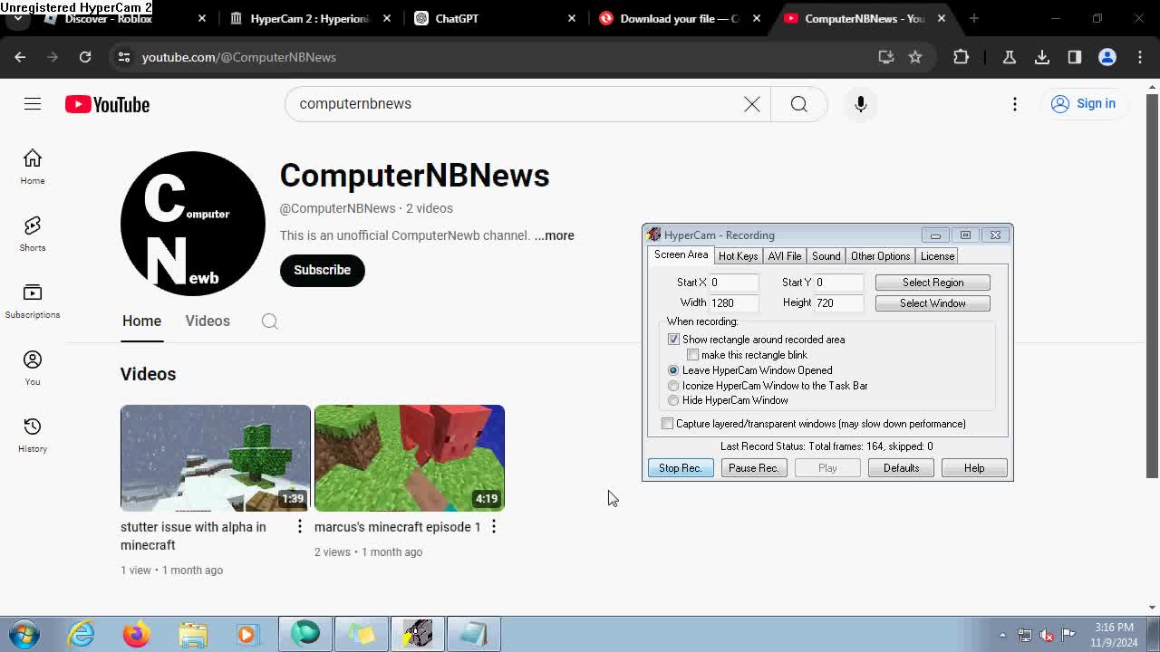Click HyperCam Help button
The image size is (1160, 652).
[974, 468]
